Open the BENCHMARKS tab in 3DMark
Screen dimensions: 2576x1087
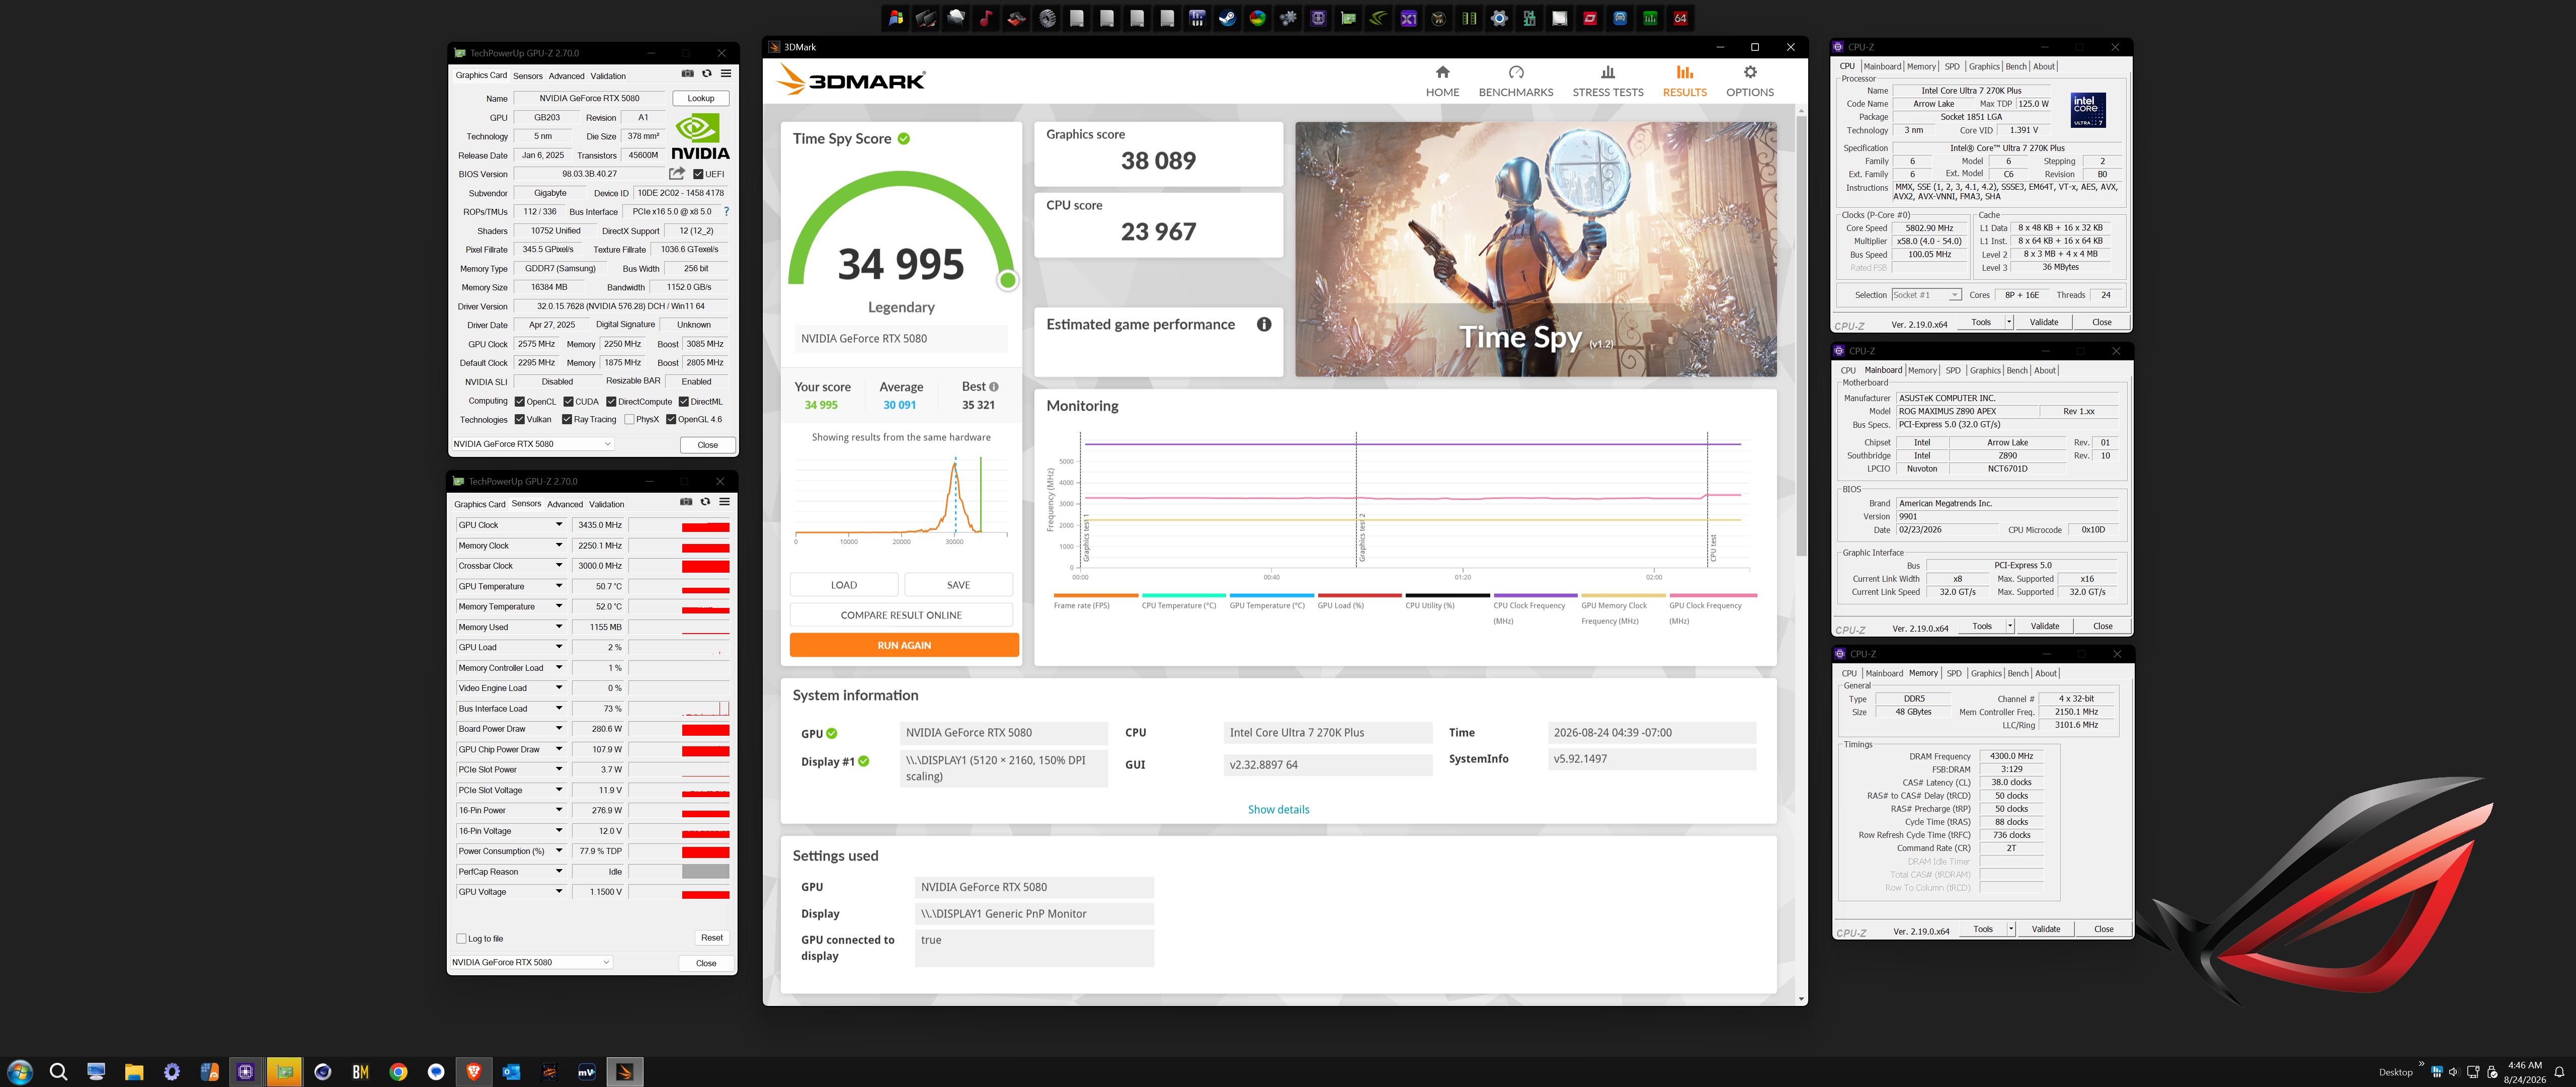pyautogui.click(x=1516, y=81)
